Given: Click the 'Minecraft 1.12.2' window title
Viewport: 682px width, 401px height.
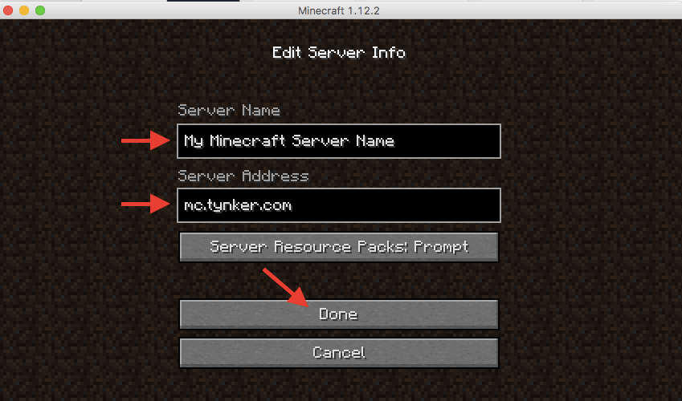Looking at the screenshot, I should click(x=339, y=11).
